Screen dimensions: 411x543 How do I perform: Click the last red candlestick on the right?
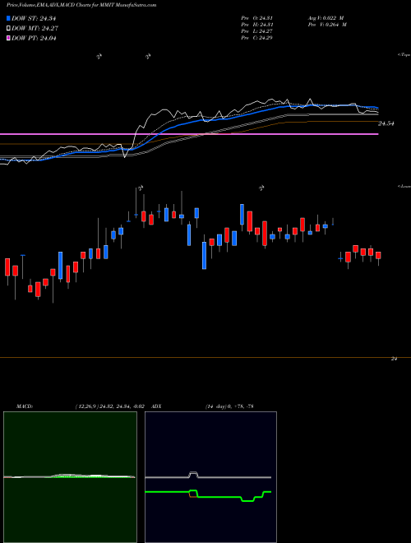click(378, 255)
